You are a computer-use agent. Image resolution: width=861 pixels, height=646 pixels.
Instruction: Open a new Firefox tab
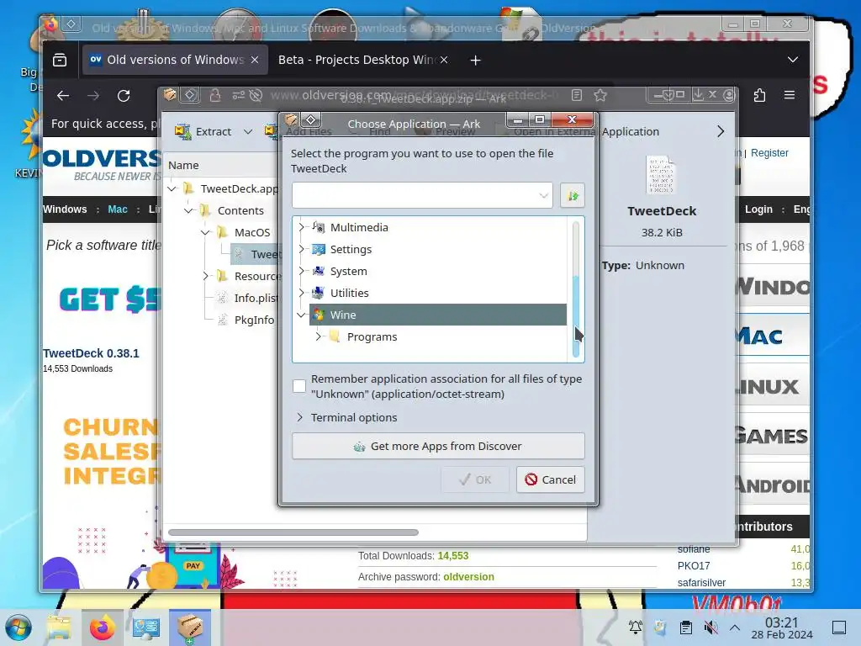click(x=476, y=60)
